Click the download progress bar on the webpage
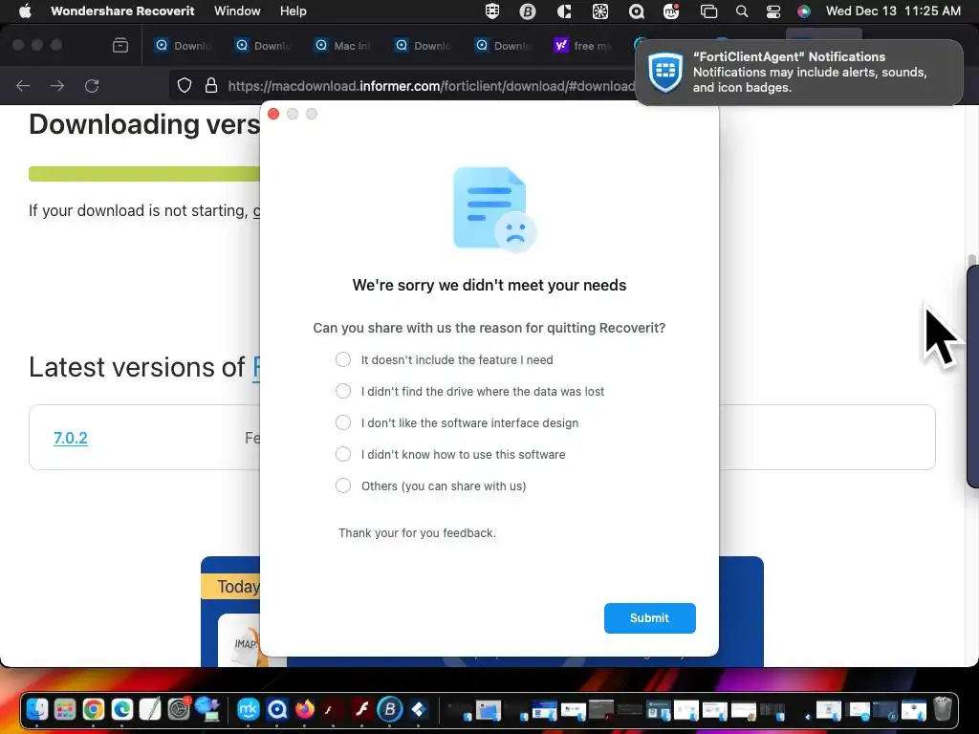The image size is (979, 734). (144, 174)
